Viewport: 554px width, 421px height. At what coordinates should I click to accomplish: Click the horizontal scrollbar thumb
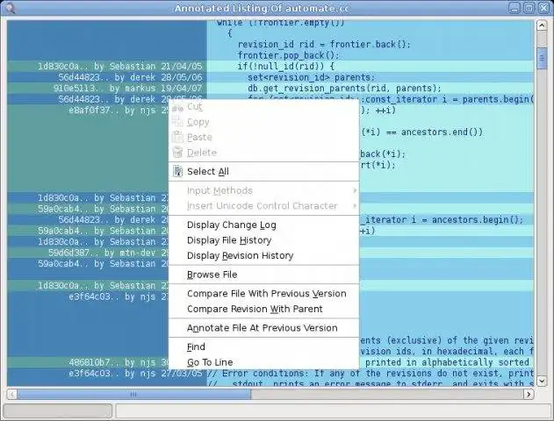(x=134, y=394)
